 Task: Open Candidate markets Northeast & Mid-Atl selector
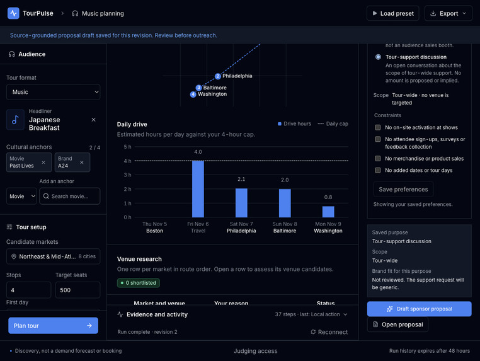(54, 256)
